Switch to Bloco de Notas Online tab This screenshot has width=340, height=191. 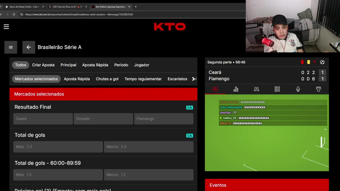(x=24, y=7)
